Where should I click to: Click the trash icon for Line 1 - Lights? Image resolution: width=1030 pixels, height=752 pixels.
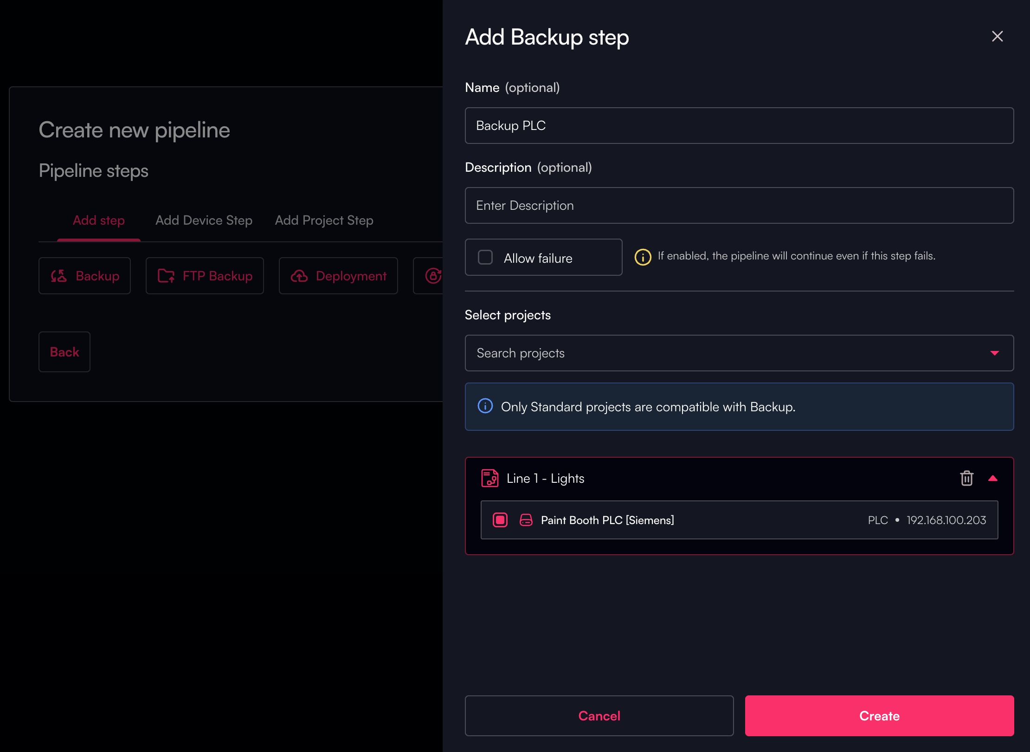(966, 478)
